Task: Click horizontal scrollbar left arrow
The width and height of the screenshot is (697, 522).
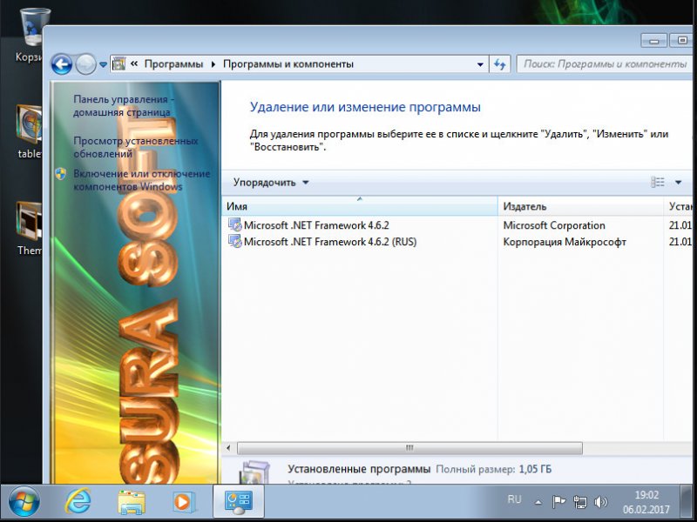Action: coord(228,448)
